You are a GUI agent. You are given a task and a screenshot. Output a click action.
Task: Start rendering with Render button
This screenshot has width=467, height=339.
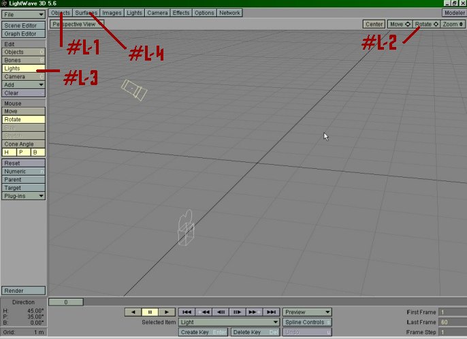[x=24, y=291]
